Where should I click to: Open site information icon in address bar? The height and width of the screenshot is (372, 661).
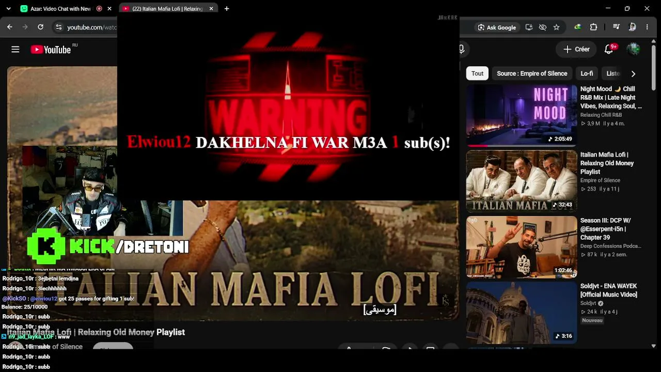(58, 27)
